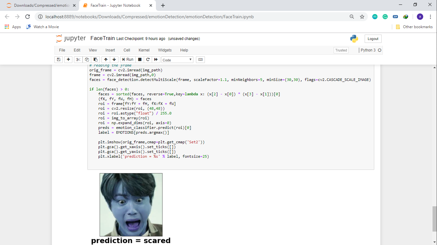This screenshot has width=437, height=245.
Task: Click the Run button
Action: 127,59
